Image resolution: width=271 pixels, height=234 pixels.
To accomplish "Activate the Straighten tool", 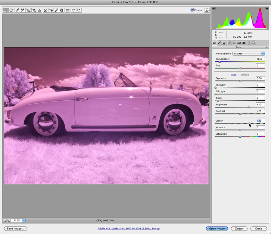I will click(x=39, y=10).
